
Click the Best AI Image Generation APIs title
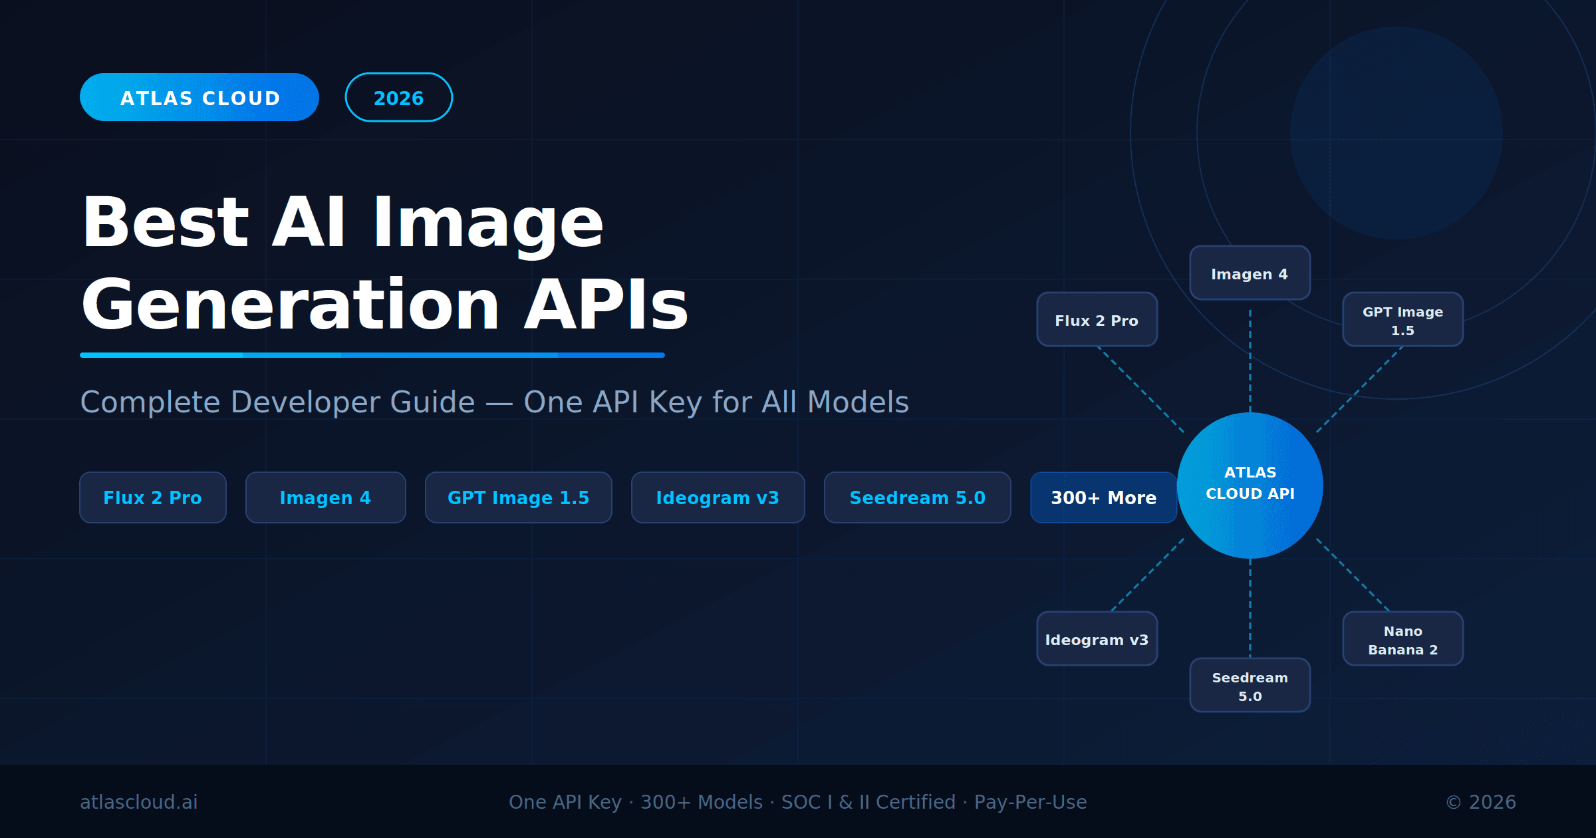[384, 263]
